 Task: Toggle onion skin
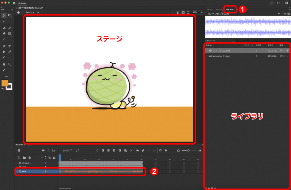click(137, 151)
